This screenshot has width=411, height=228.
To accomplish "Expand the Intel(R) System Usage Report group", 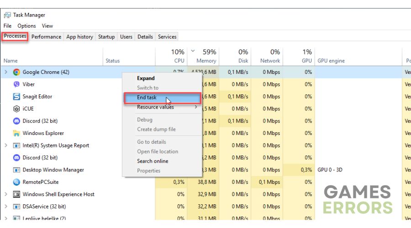I will [6, 145].
